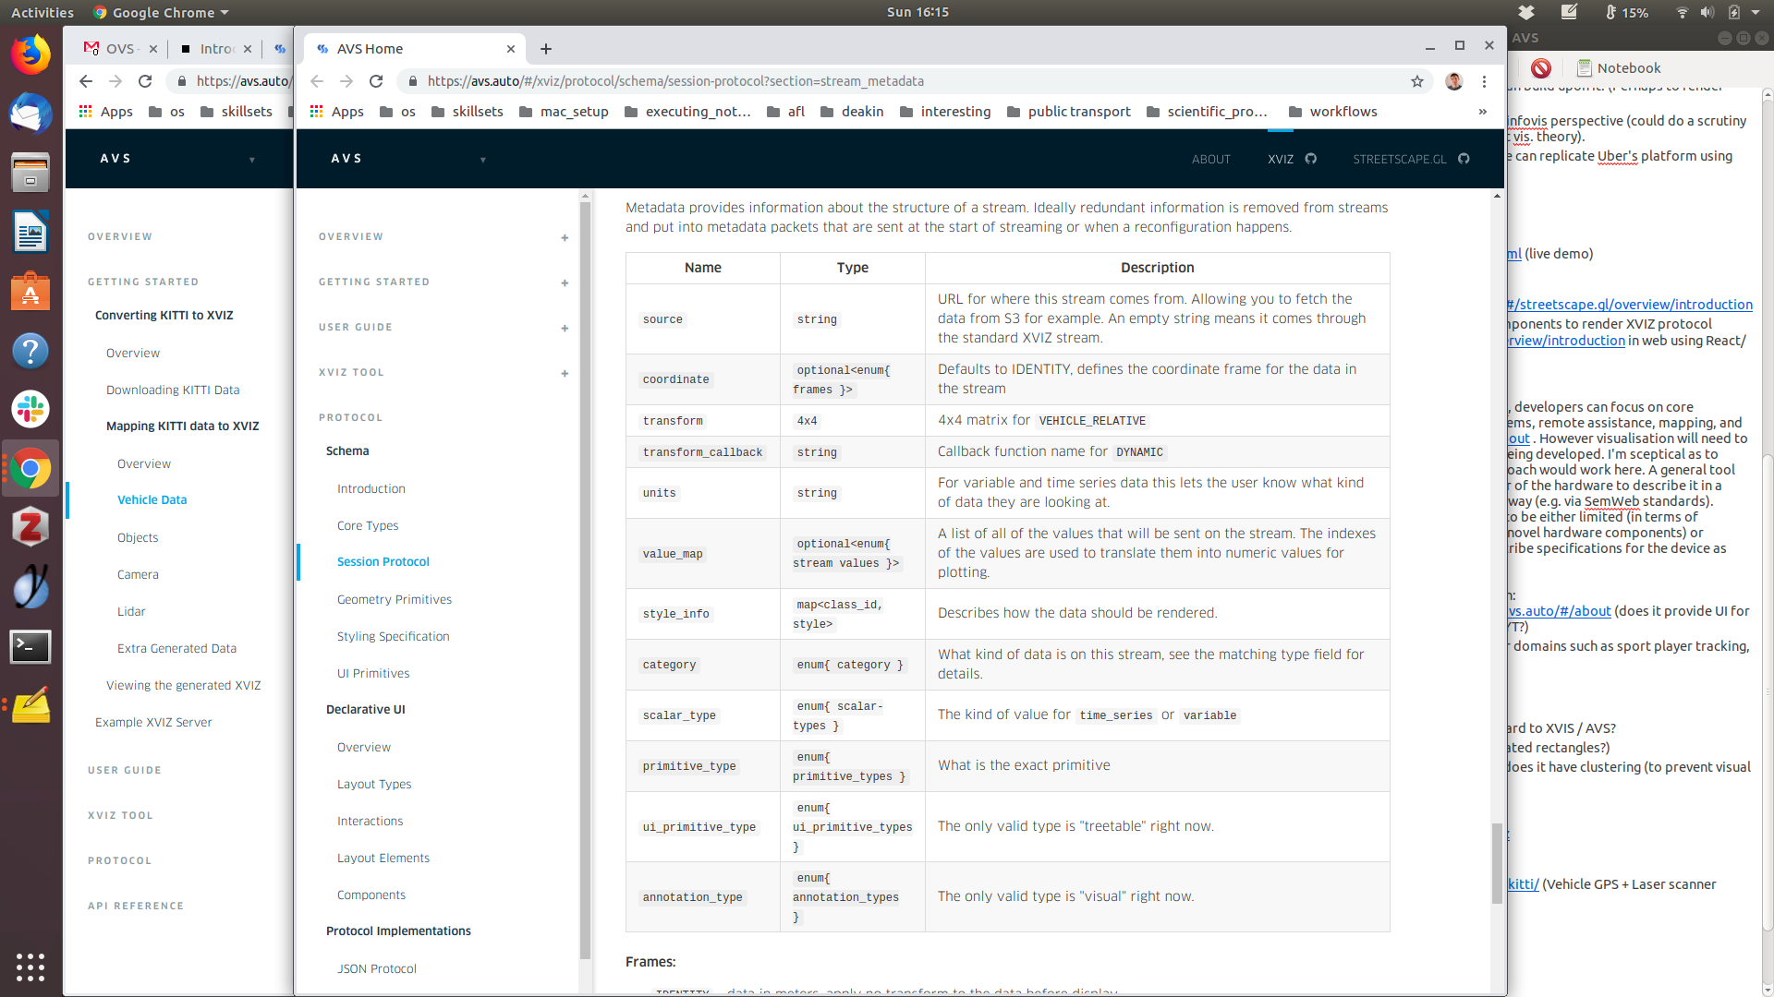The width and height of the screenshot is (1774, 997).
Task: Click the Streetscape.gl GitHub icon
Action: [1464, 159]
